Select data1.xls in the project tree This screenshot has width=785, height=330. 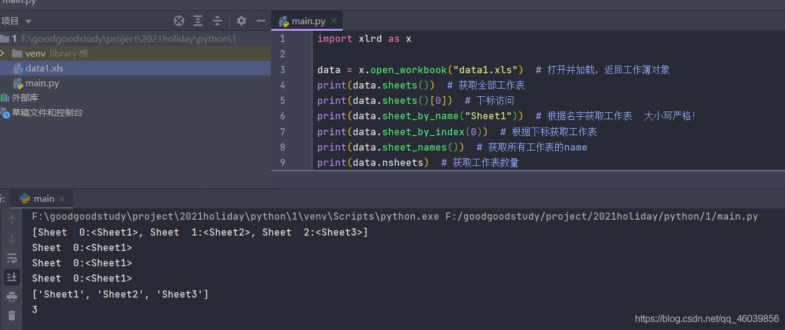(44, 68)
